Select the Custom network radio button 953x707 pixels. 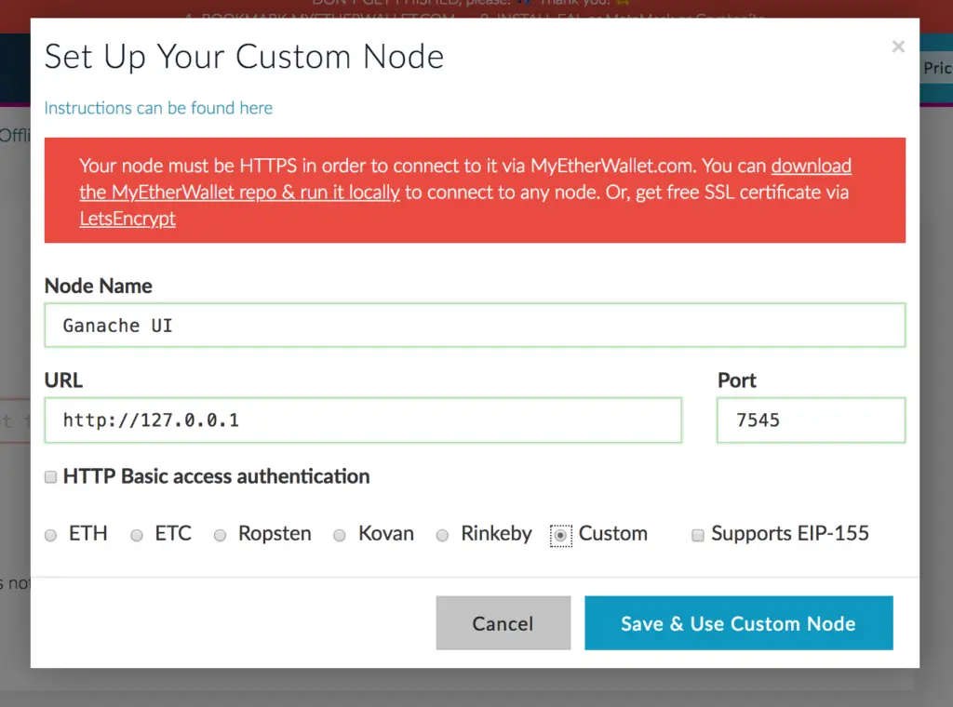pyautogui.click(x=560, y=536)
